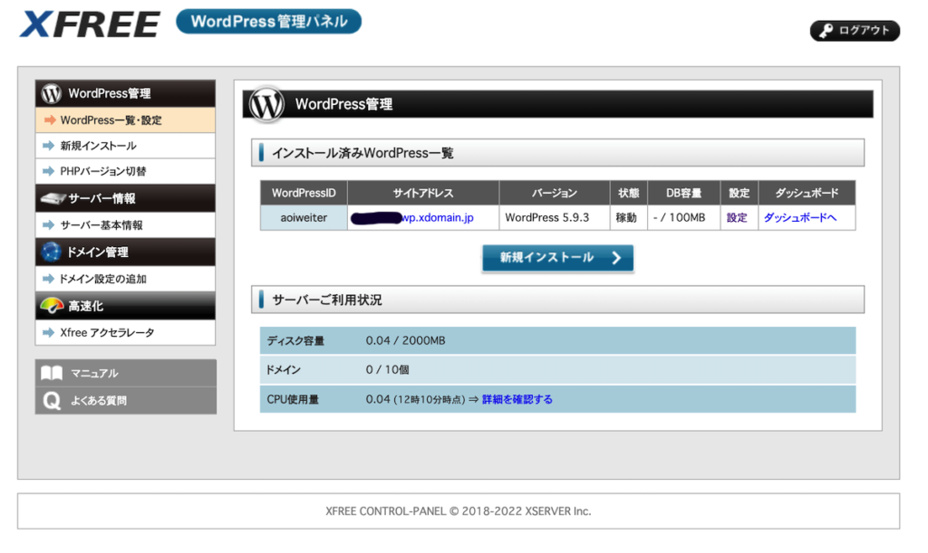
Task: Open the ダッシュボードへ link
Action: (799, 217)
